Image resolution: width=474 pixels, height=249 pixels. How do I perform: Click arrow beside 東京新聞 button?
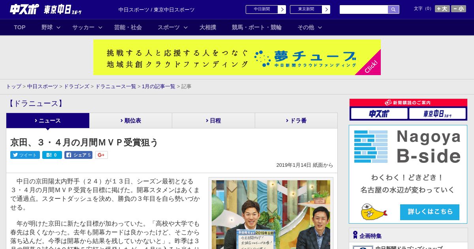tap(326, 9)
